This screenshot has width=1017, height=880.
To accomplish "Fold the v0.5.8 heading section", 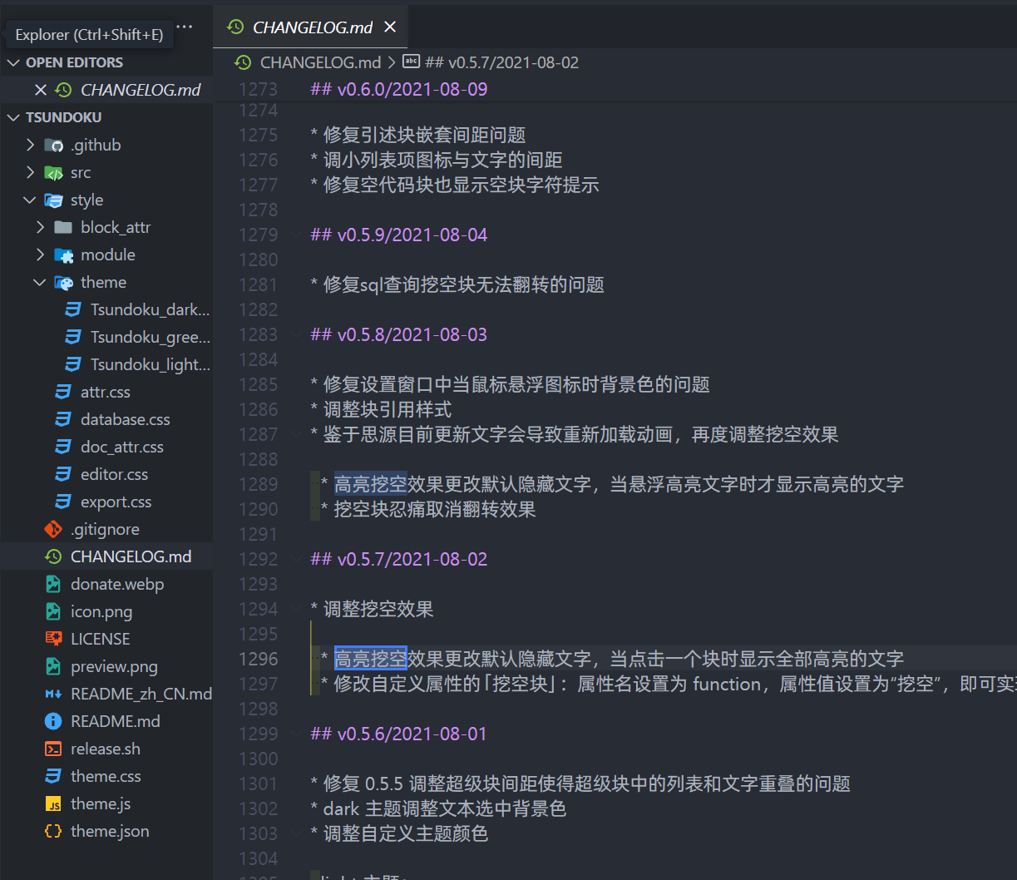I will tap(297, 334).
